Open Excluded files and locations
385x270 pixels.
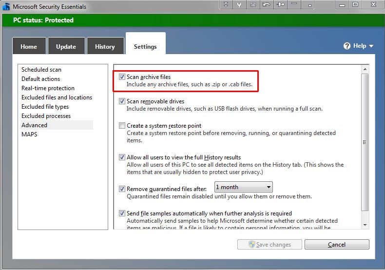tap(57, 97)
